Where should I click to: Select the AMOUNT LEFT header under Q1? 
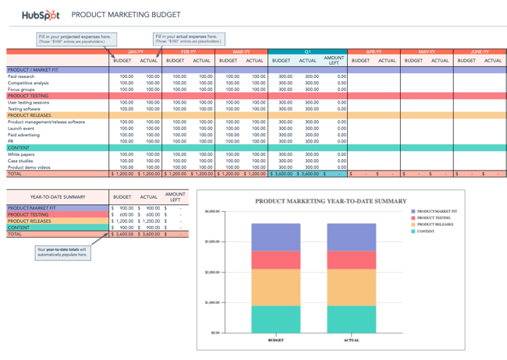[x=334, y=60]
